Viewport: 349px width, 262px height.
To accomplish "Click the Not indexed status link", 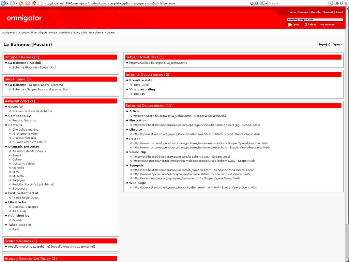I will point(327,25).
